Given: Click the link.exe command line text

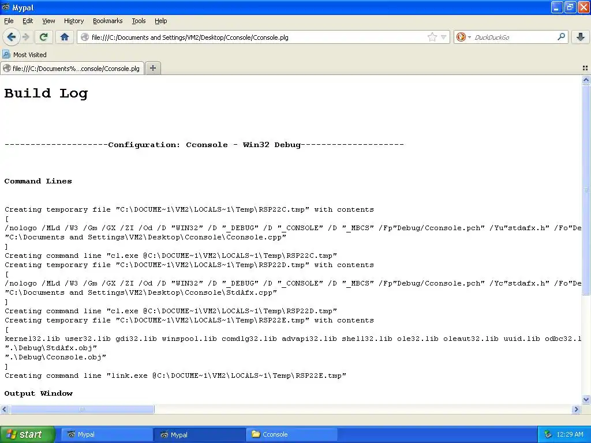Looking at the screenshot, I should (175, 376).
